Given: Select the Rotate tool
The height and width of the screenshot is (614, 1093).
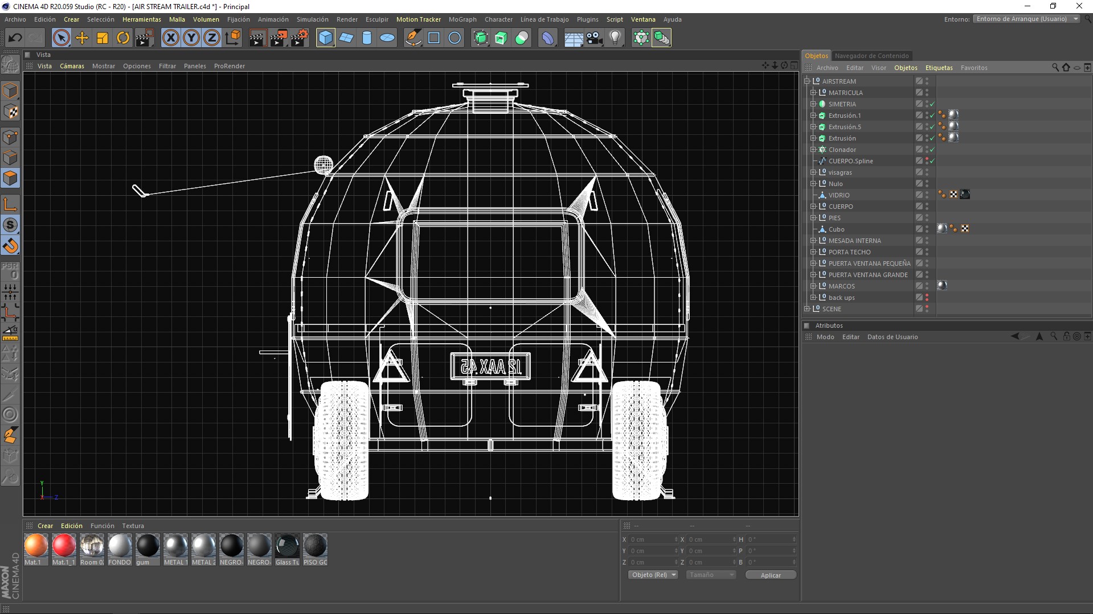Looking at the screenshot, I should 123,38.
